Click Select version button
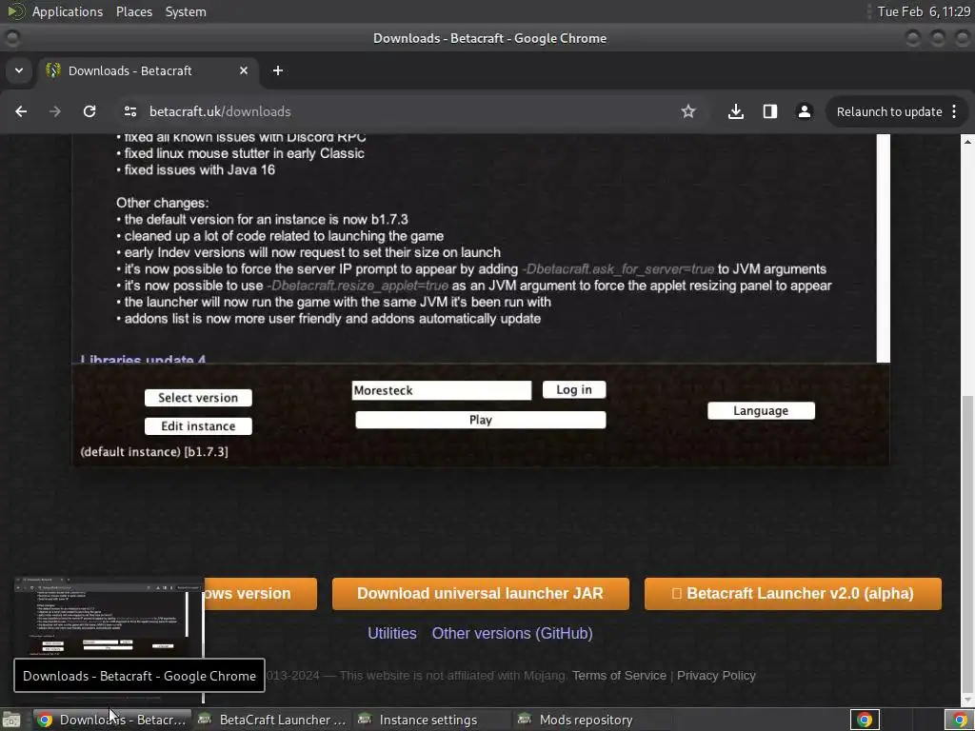Image resolution: width=975 pixels, height=731 pixels. pyautogui.click(x=198, y=398)
